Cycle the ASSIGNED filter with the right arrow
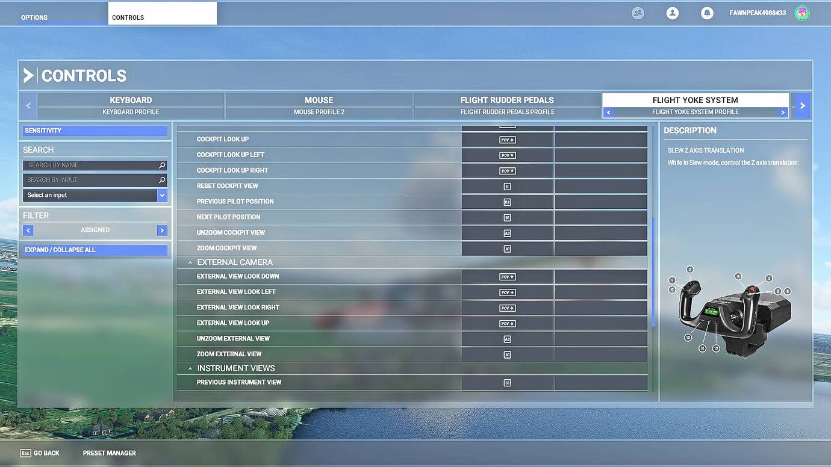The height and width of the screenshot is (467, 831). [x=161, y=230]
